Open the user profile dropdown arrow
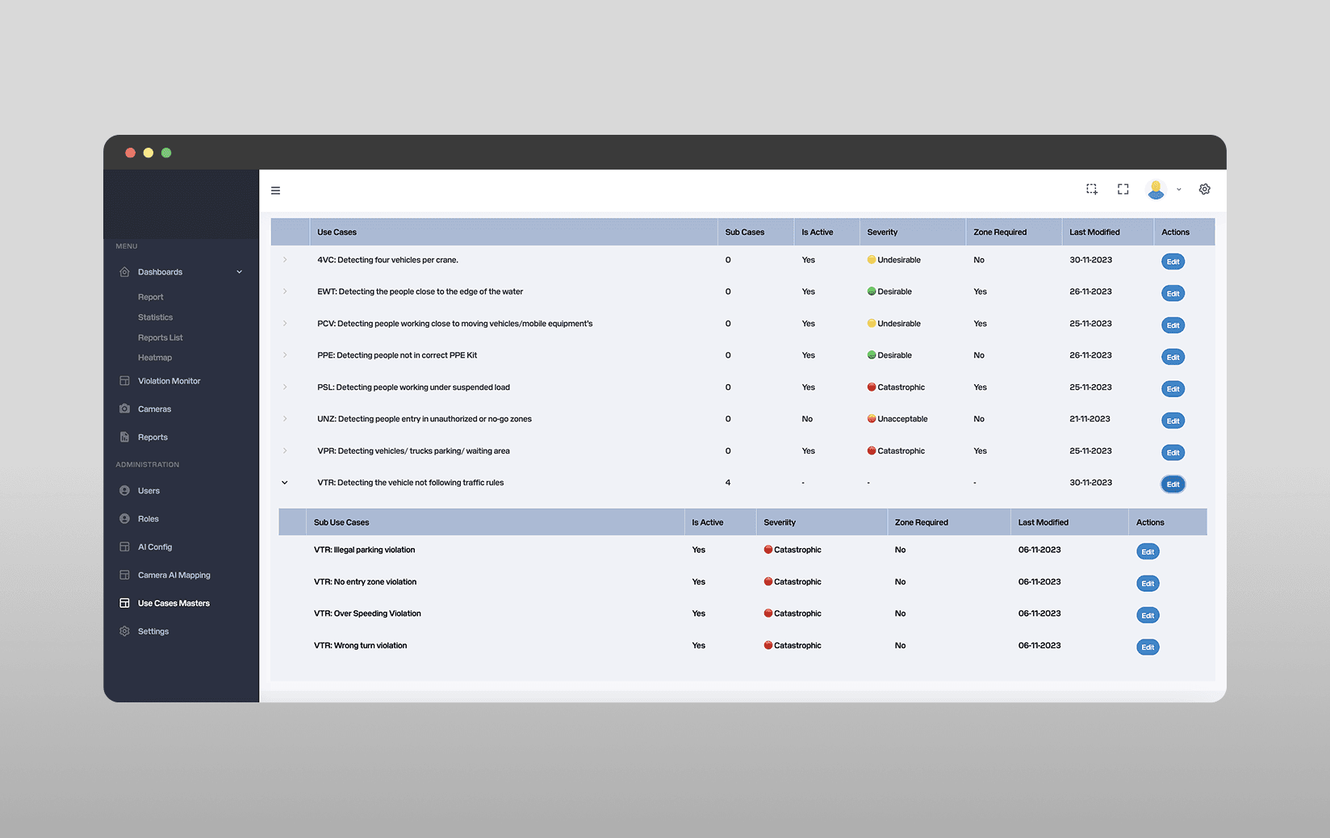This screenshot has width=1330, height=838. 1178,190
